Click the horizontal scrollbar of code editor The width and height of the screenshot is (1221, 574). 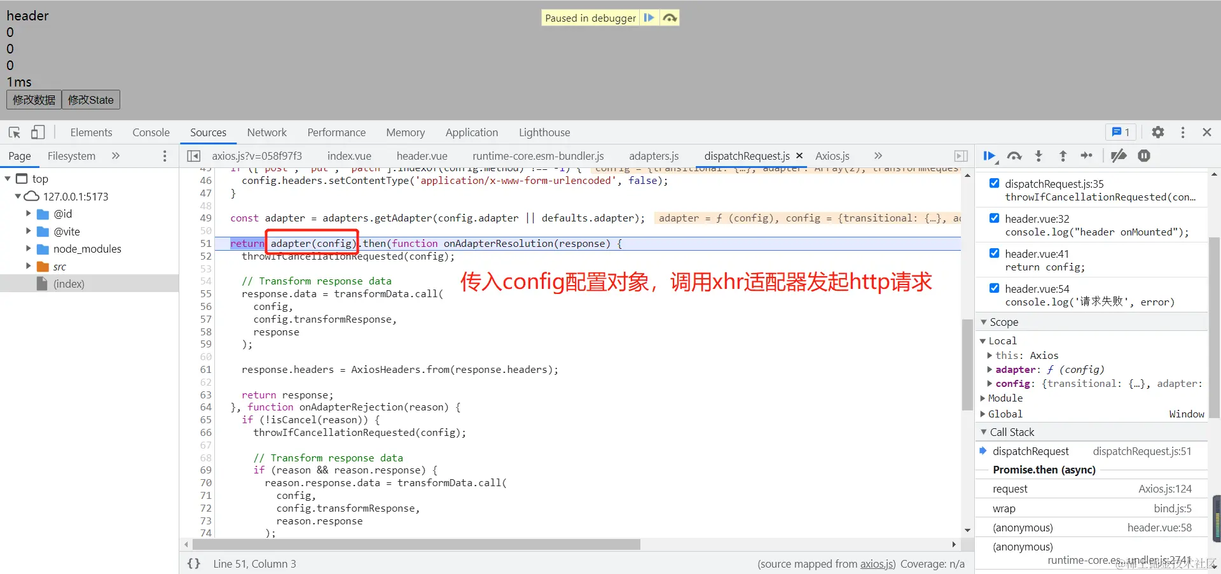click(416, 545)
